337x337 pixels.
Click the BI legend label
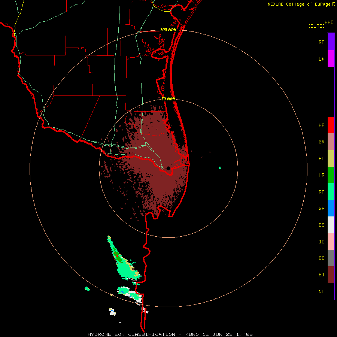tap(321, 275)
